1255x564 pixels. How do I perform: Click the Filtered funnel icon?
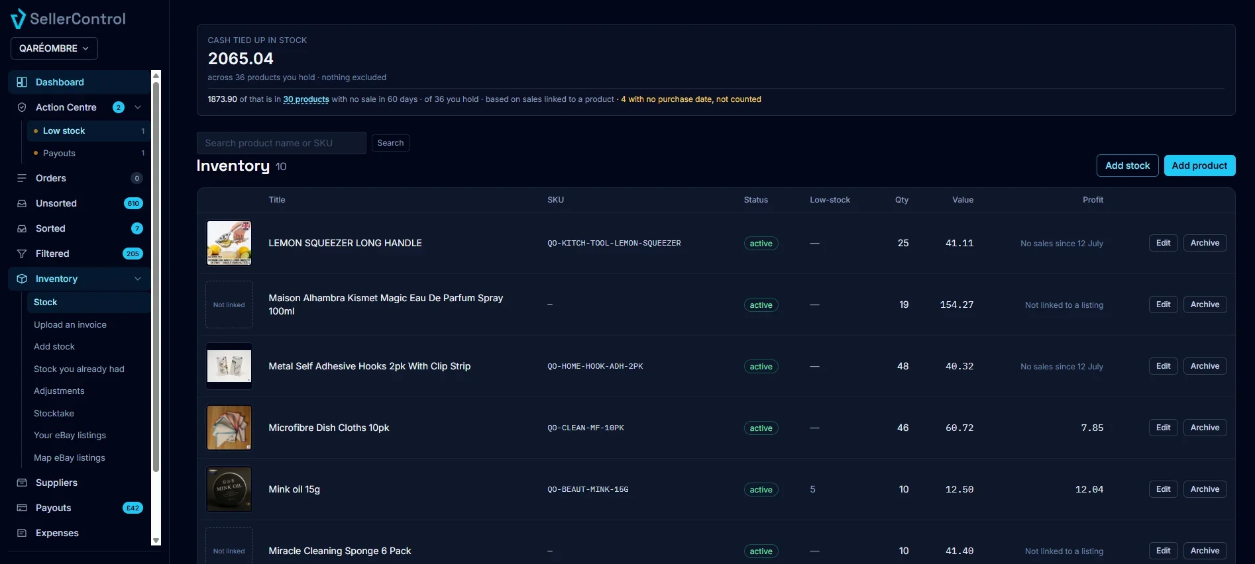(x=22, y=254)
